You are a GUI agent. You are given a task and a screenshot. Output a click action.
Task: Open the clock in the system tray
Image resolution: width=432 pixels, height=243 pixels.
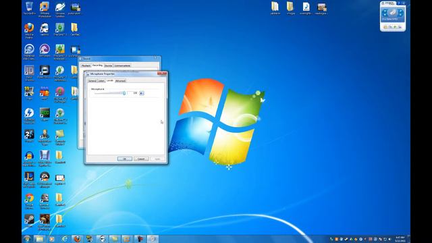pos(400,239)
